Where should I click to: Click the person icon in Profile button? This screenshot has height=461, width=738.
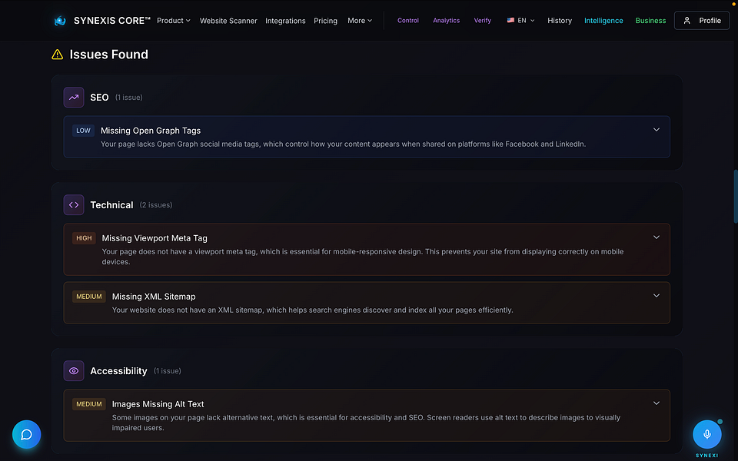(x=687, y=21)
